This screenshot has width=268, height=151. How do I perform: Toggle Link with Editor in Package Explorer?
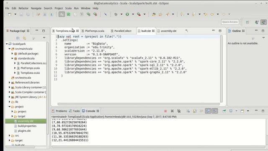pos(24,38)
